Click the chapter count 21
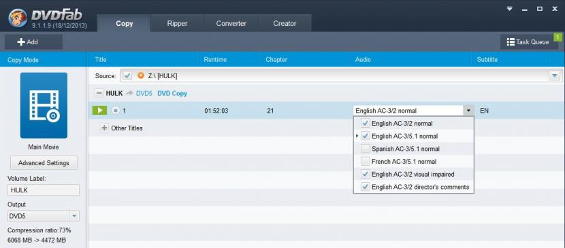This screenshot has height=248, width=565. click(x=270, y=111)
